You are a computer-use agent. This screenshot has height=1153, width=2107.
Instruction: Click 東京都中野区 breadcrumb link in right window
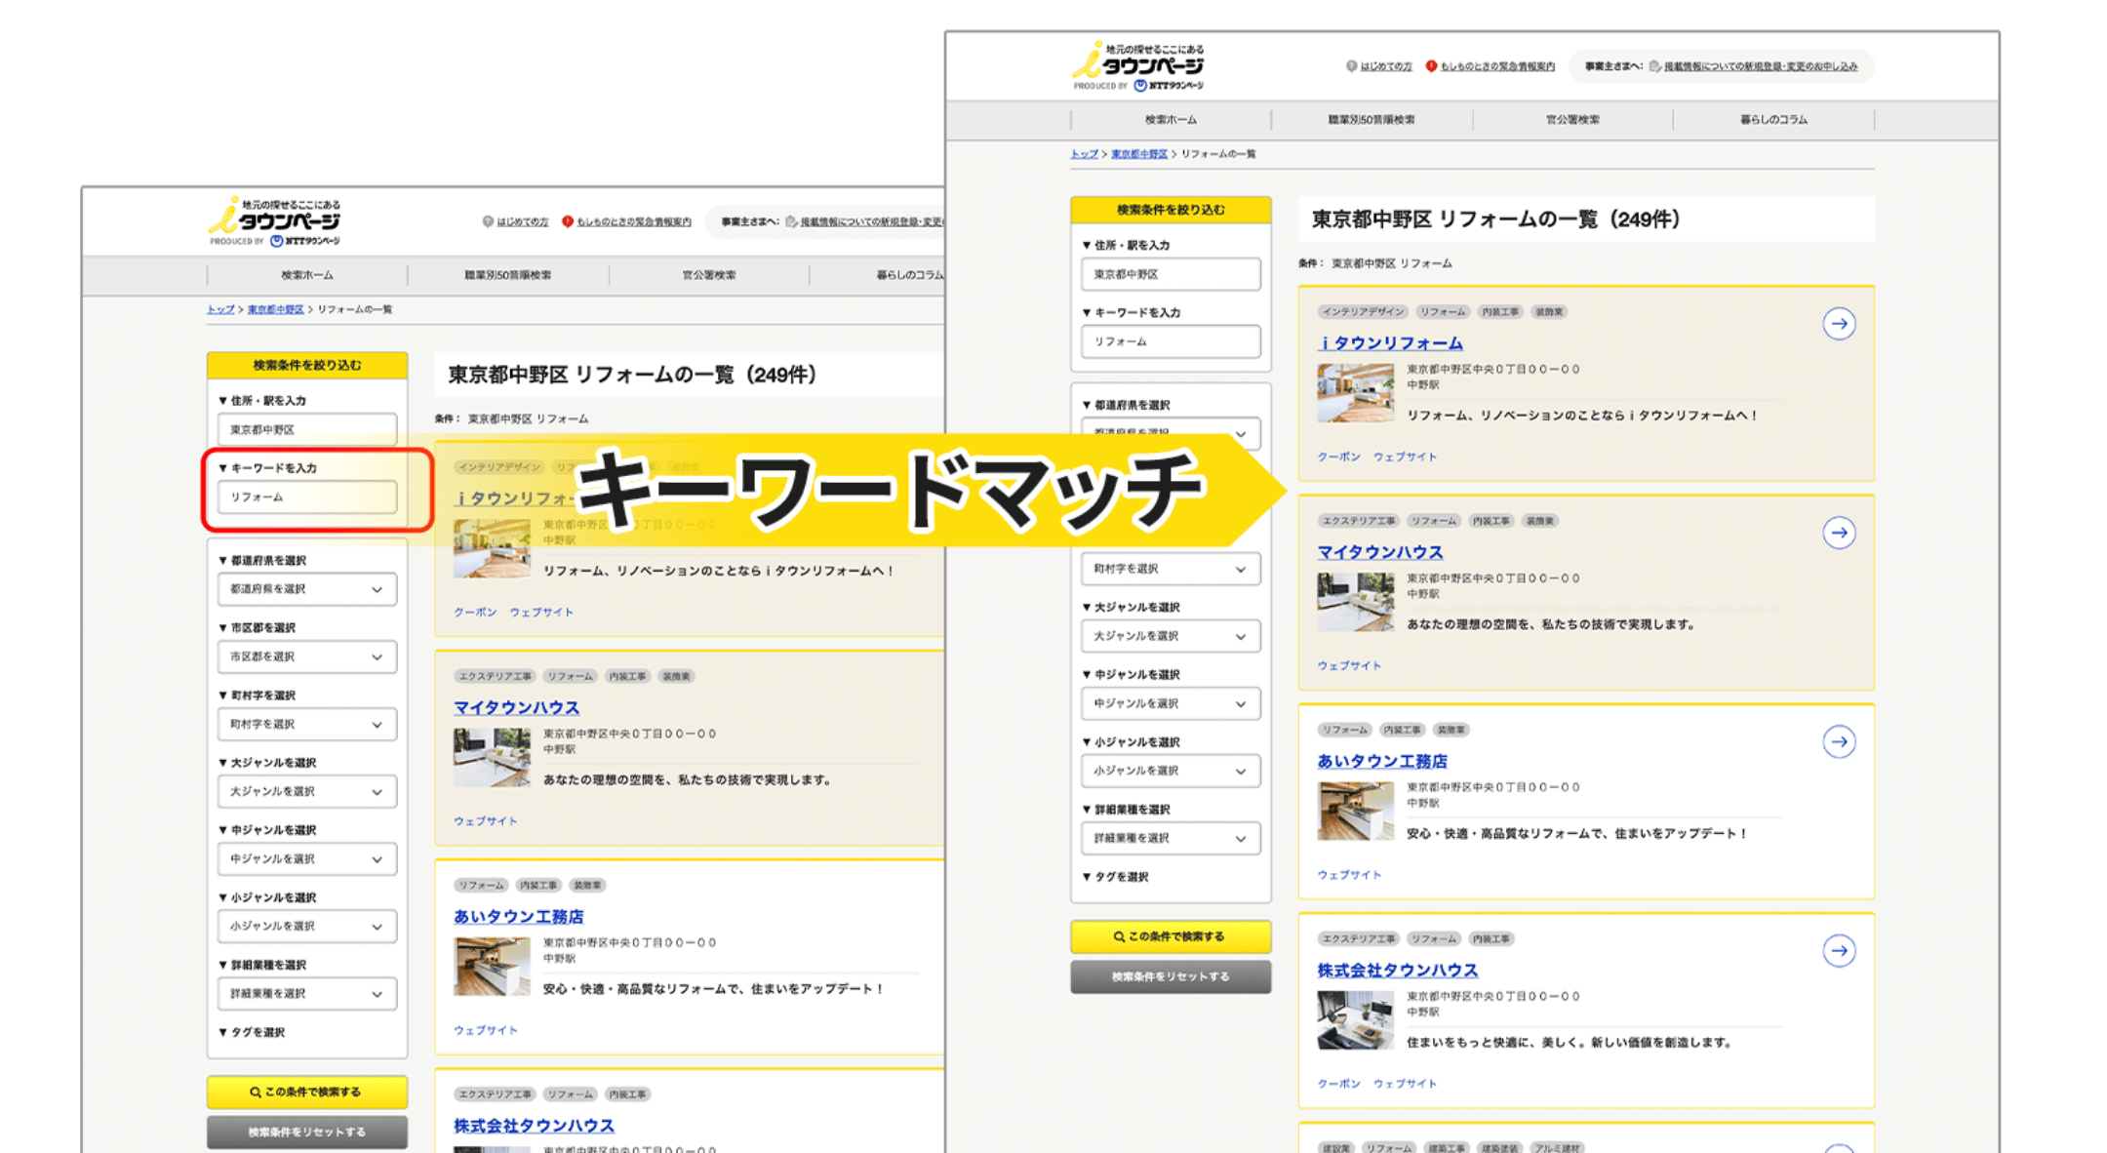(1138, 154)
